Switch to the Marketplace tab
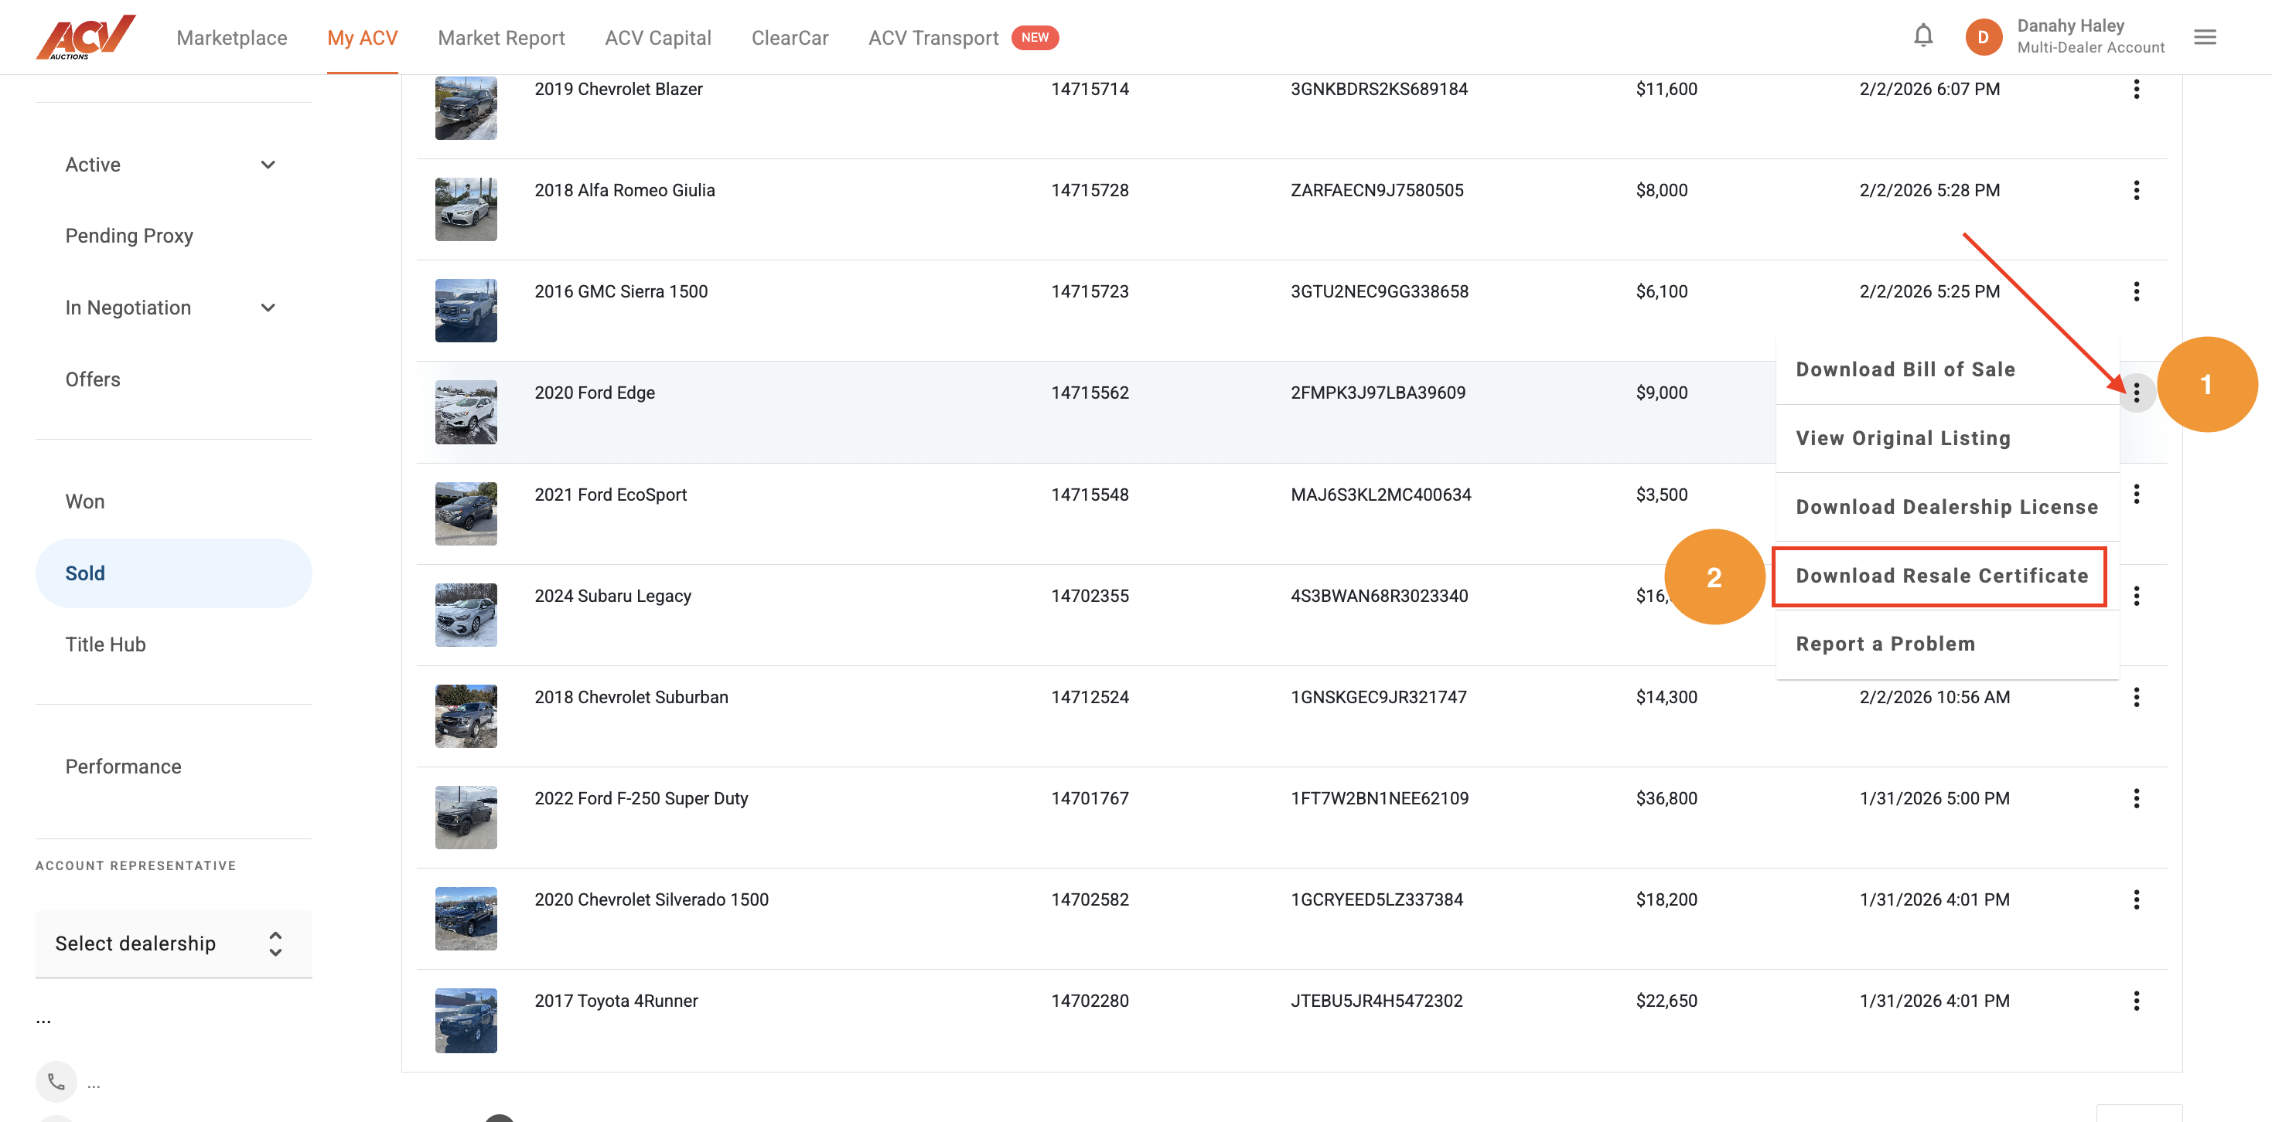This screenshot has width=2272, height=1122. (231, 38)
